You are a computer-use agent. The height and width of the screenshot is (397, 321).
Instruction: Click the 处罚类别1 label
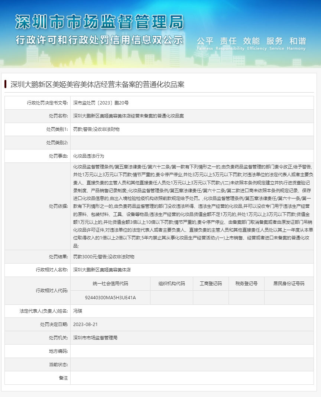[57, 129]
